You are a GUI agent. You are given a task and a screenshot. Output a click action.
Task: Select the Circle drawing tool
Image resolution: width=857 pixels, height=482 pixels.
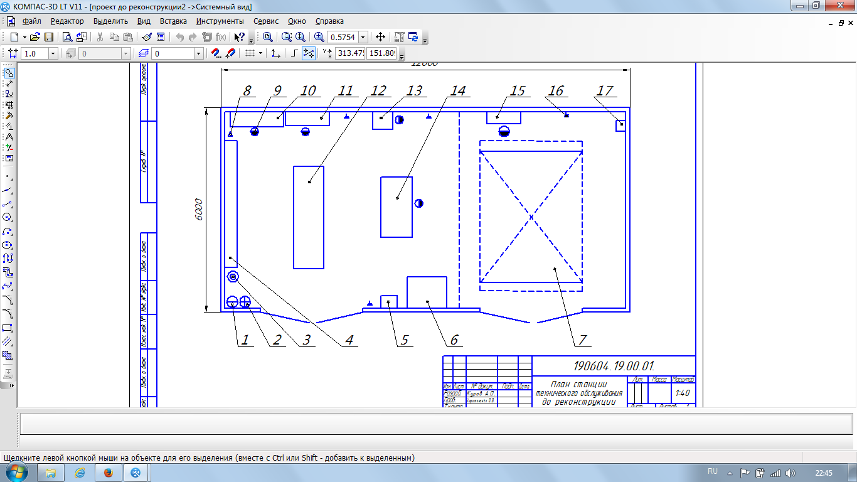8,217
